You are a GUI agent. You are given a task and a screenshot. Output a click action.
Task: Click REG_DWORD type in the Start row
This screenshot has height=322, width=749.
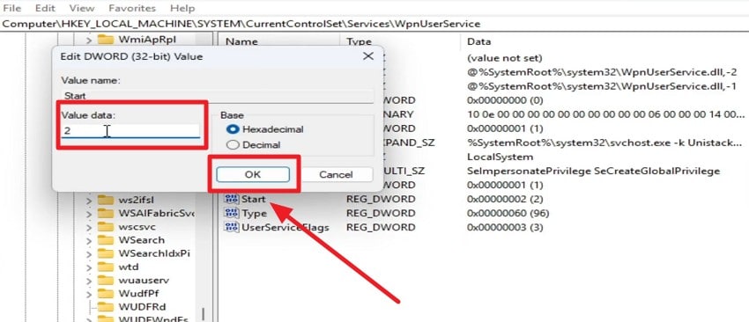coord(381,199)
